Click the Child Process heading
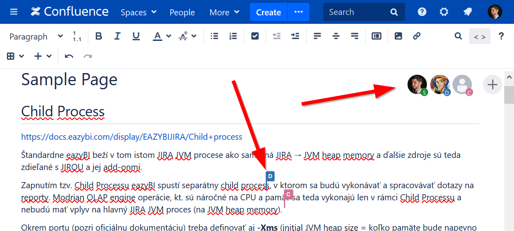The image size is (514, 231). tap(63, 111)
